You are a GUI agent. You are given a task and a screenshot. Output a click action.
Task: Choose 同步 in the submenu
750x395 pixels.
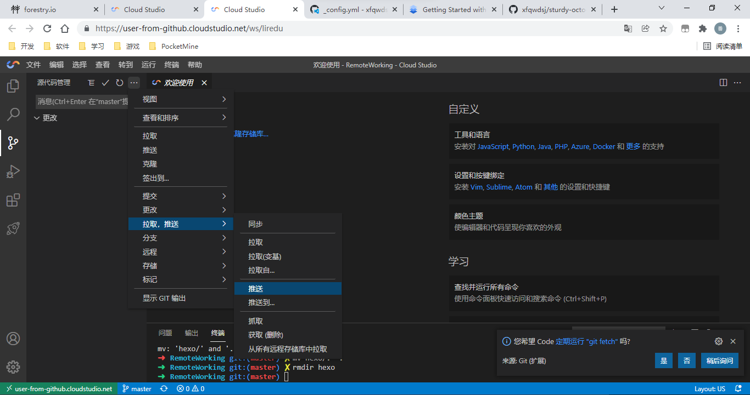pyautogui.click(x=288, y=224)
